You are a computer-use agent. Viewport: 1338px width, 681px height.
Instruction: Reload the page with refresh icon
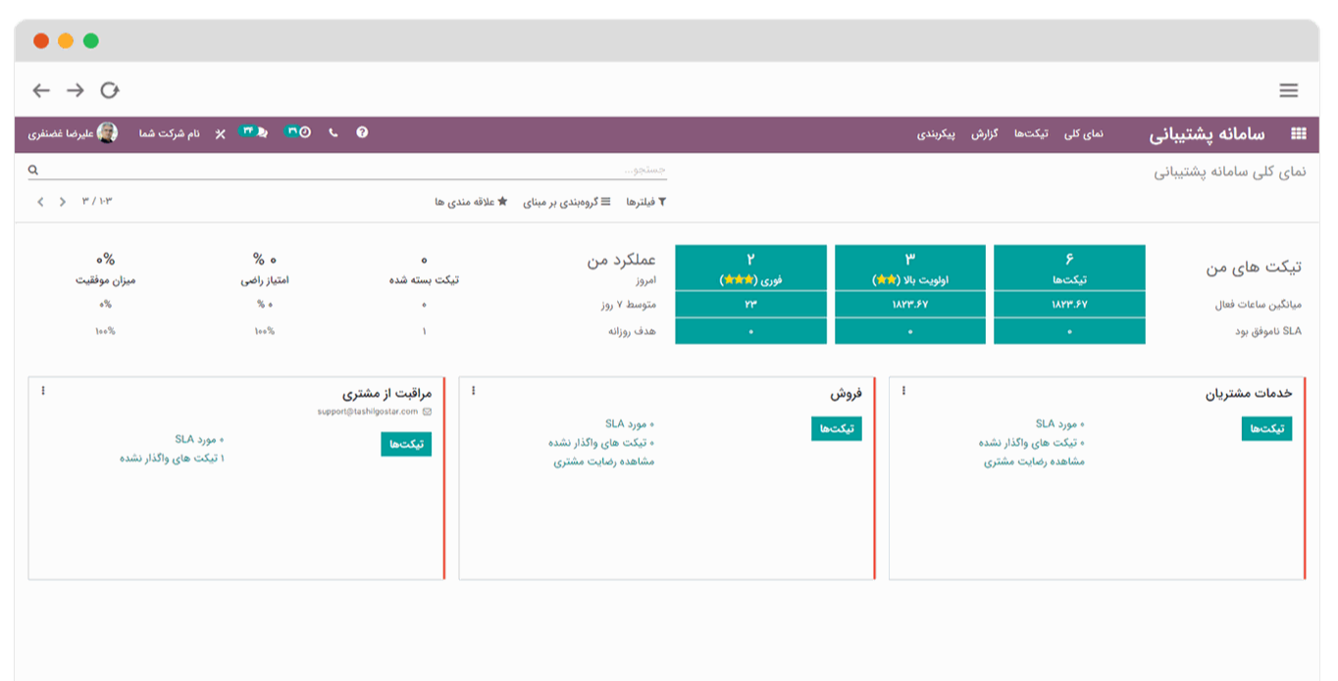(110, 90)
